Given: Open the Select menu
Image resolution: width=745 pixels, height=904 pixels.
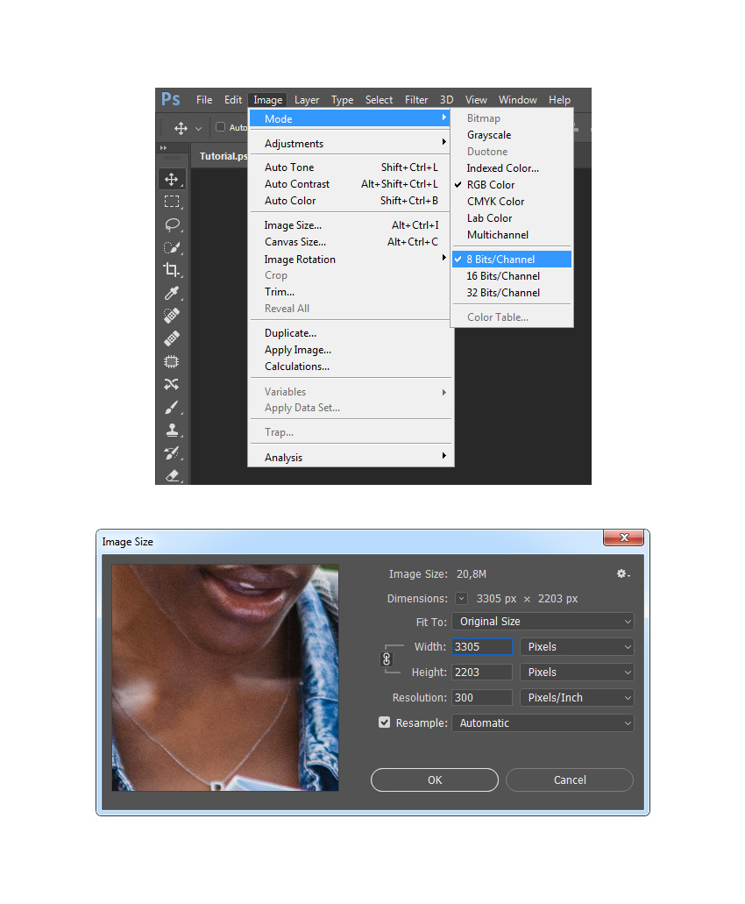Looking at the screenshot, I should pyautogui.click(x=379, y=100).
